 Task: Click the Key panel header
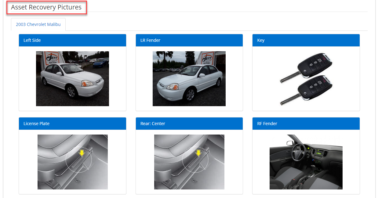(306, 40)
